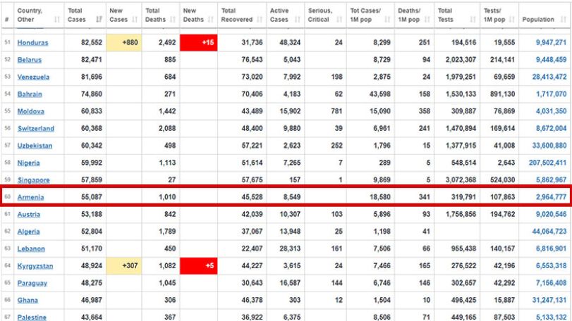This screenshot has width=572, height=321.
Task: Sort by Total Deaths arrow icon
Action: coord(173,19)
